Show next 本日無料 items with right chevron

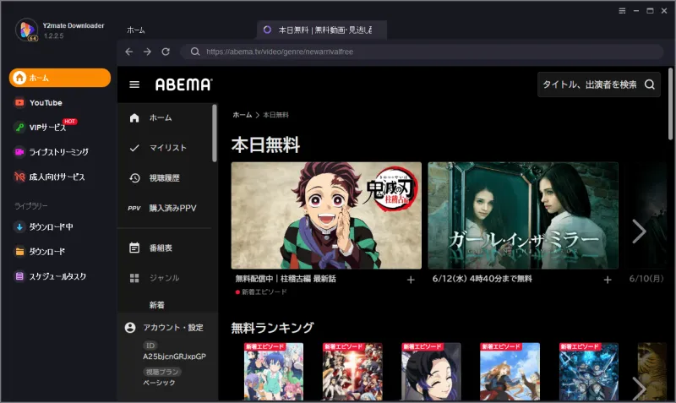(639, 231)
